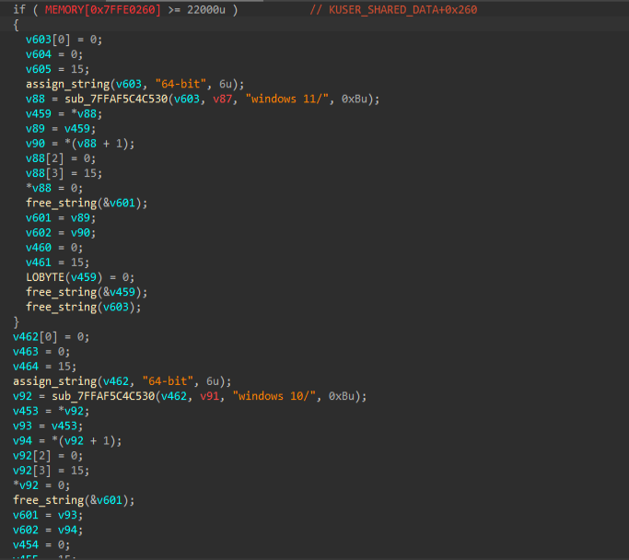The image size is (629, 560).
Task: Click the if keyword at the top
Action: [x=18, y=9]
